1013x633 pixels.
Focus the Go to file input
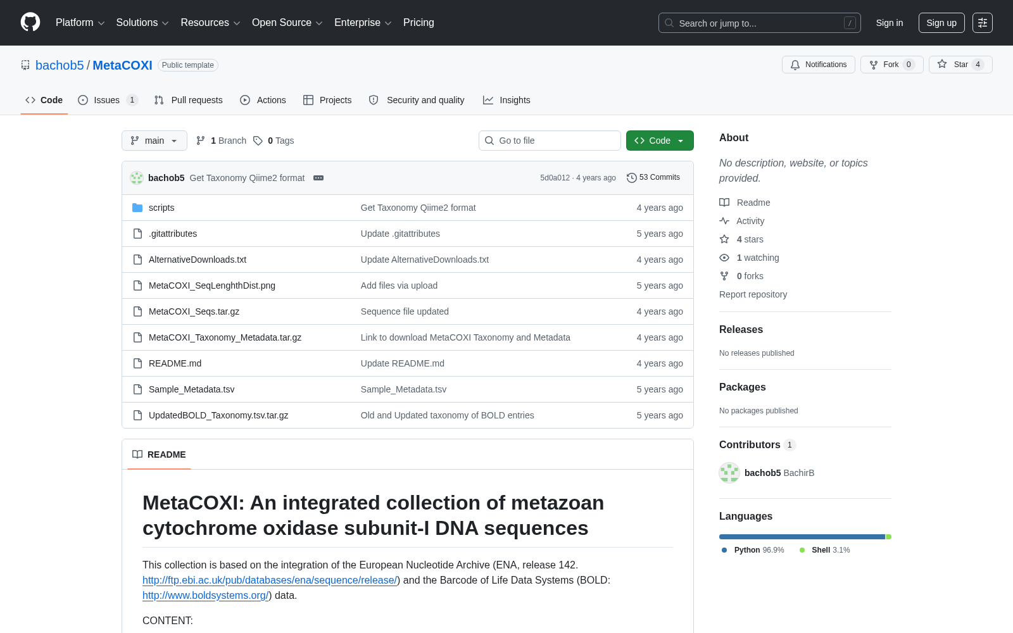(550, 141)
